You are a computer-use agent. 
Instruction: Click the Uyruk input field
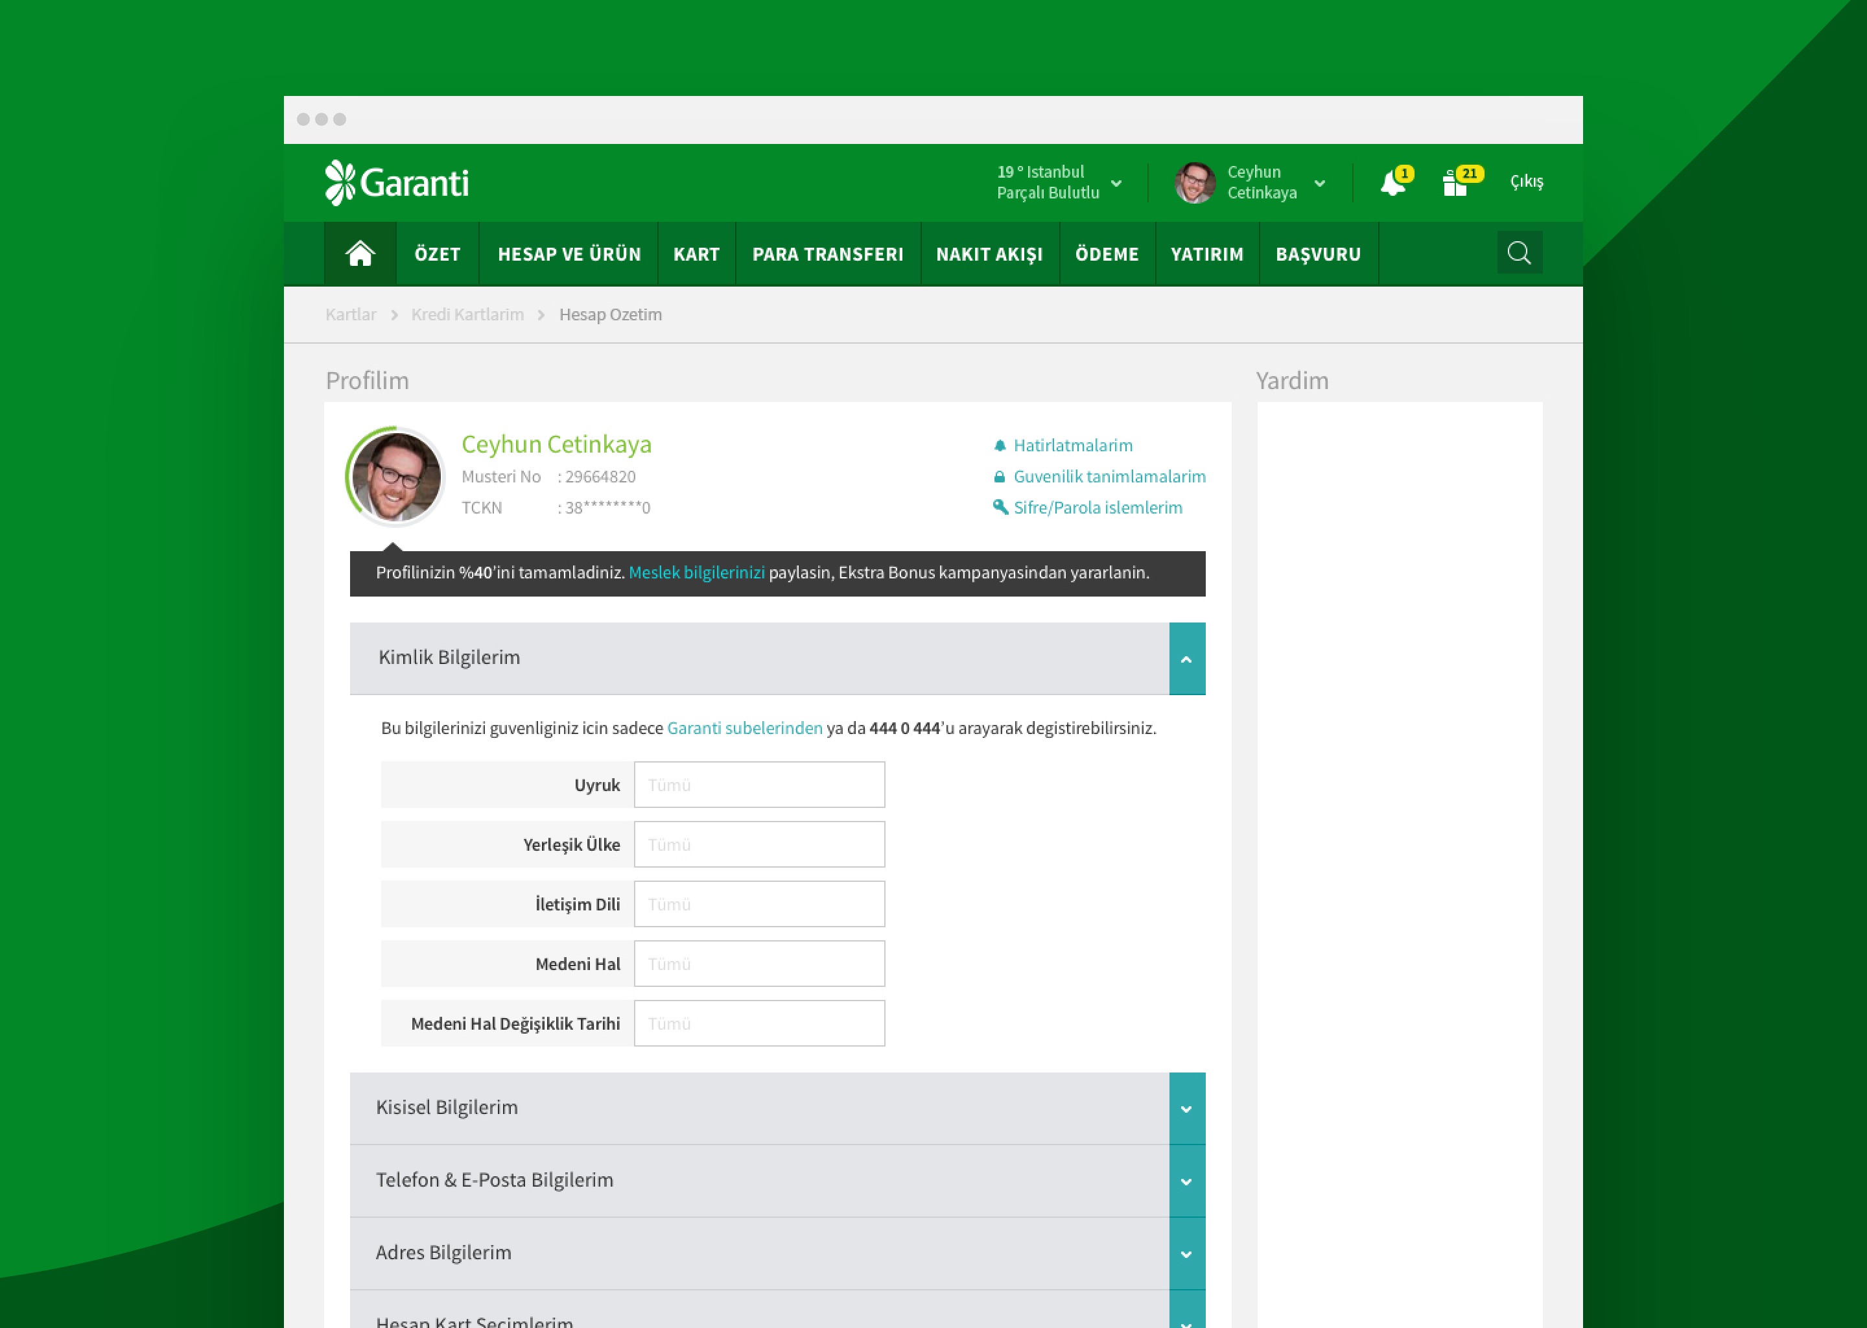758,785
